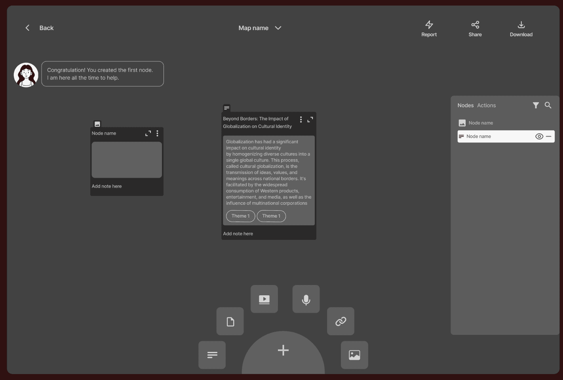Filter the nodes list
Image resolution: width=563 pixels, height=380 pixels.
[x=536, y=105]
